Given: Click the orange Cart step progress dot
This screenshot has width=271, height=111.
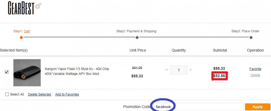Looking at the screenshot, I should pos(21,38).
